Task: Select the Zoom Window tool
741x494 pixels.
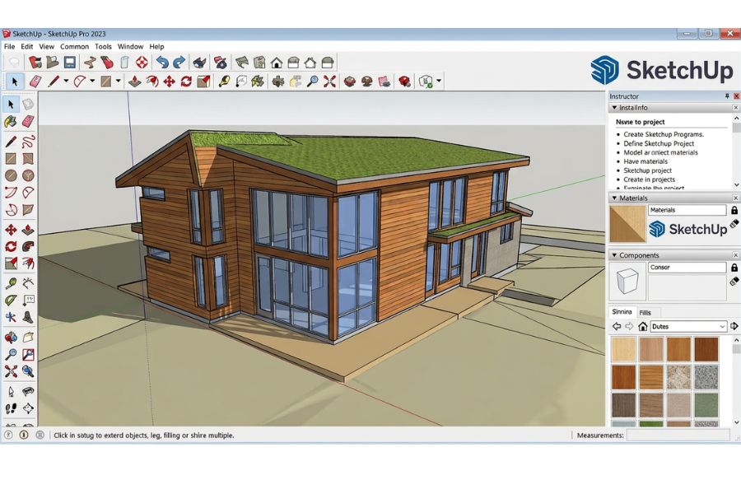Action: click(28, 354)
